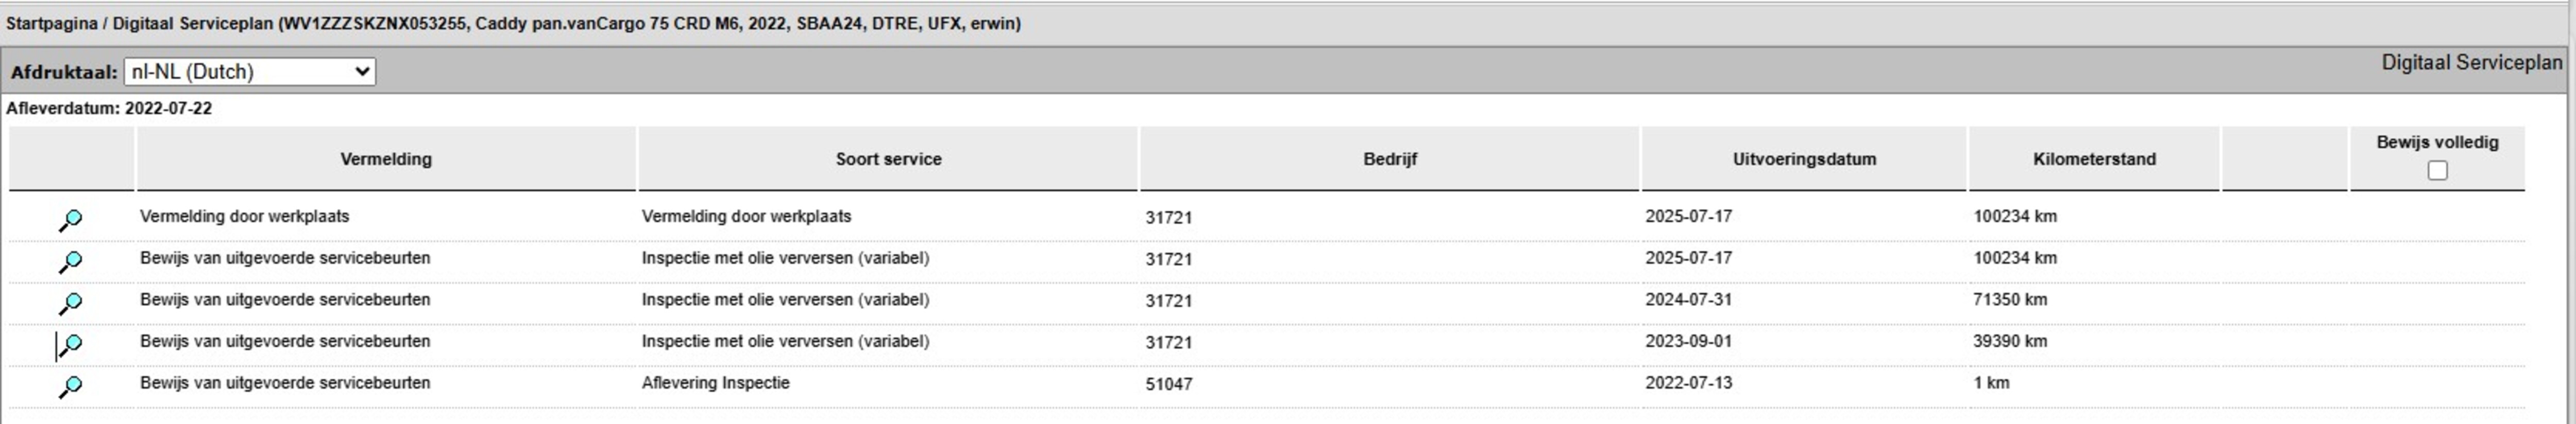Click the Startpagina breadcrumb link

(51, 23)
